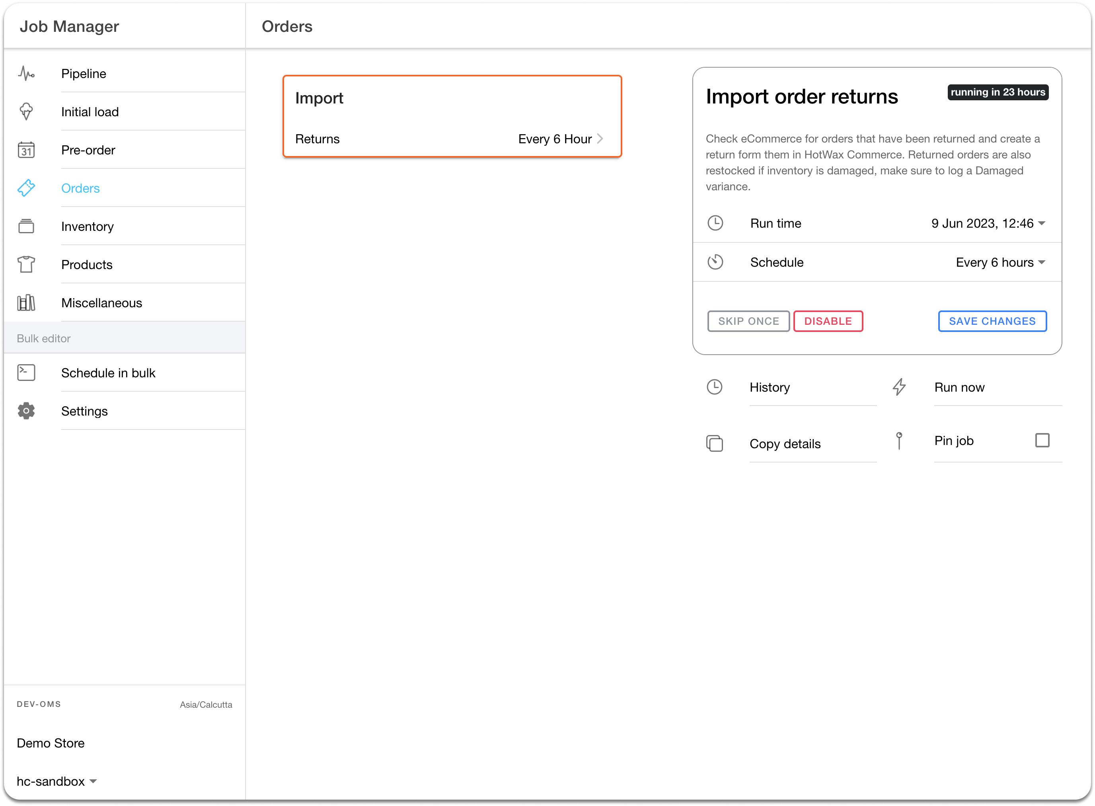Open the hc-sandbox instance dropdown
The image size is (1095, 806).
click(x=57, y=781)
